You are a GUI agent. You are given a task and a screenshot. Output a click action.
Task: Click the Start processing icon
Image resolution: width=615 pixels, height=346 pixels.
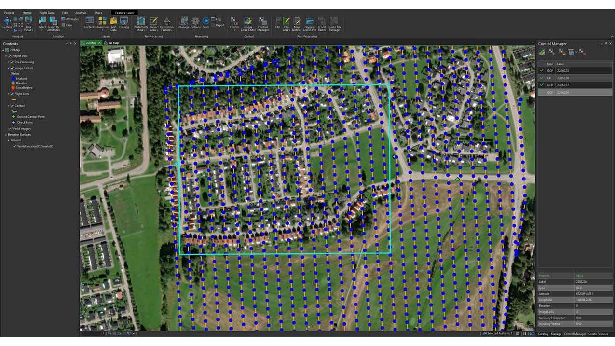[206, 22]
